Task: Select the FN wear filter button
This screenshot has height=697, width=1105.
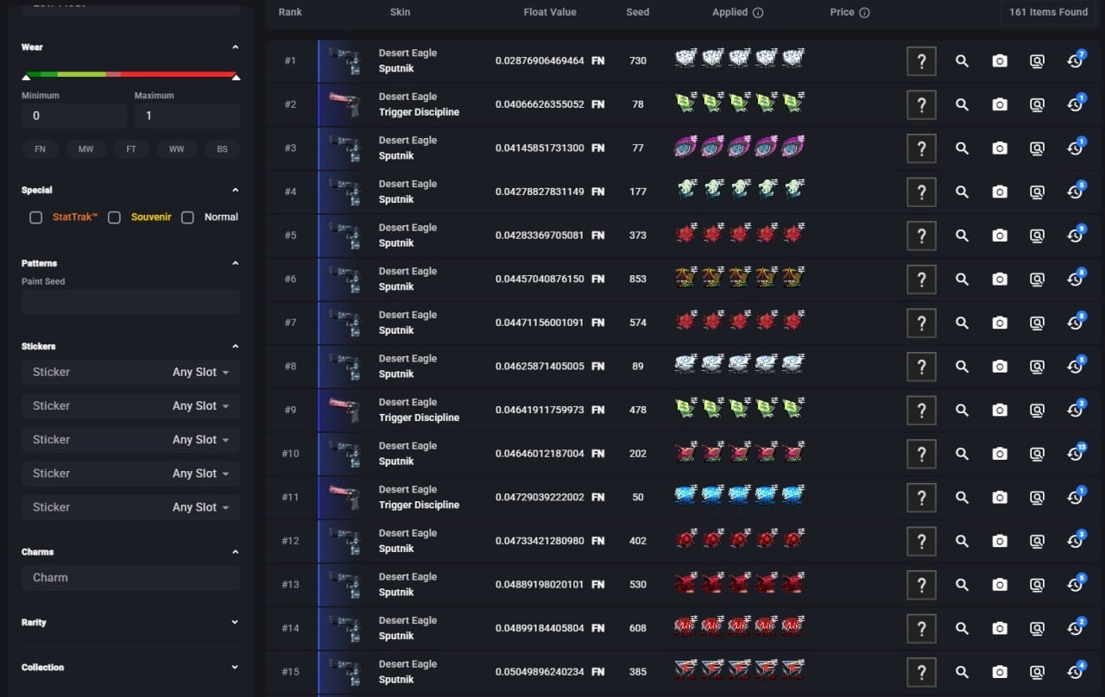Action: [x=40, y=149]
